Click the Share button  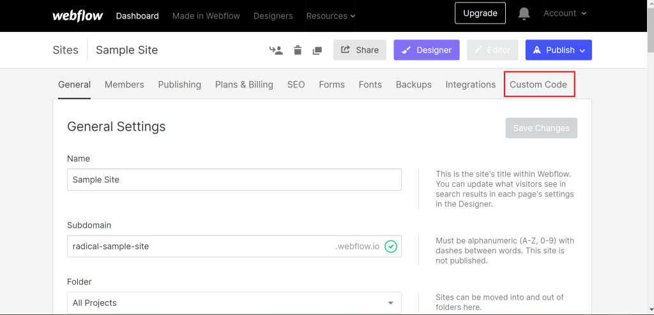click(360, 50)
